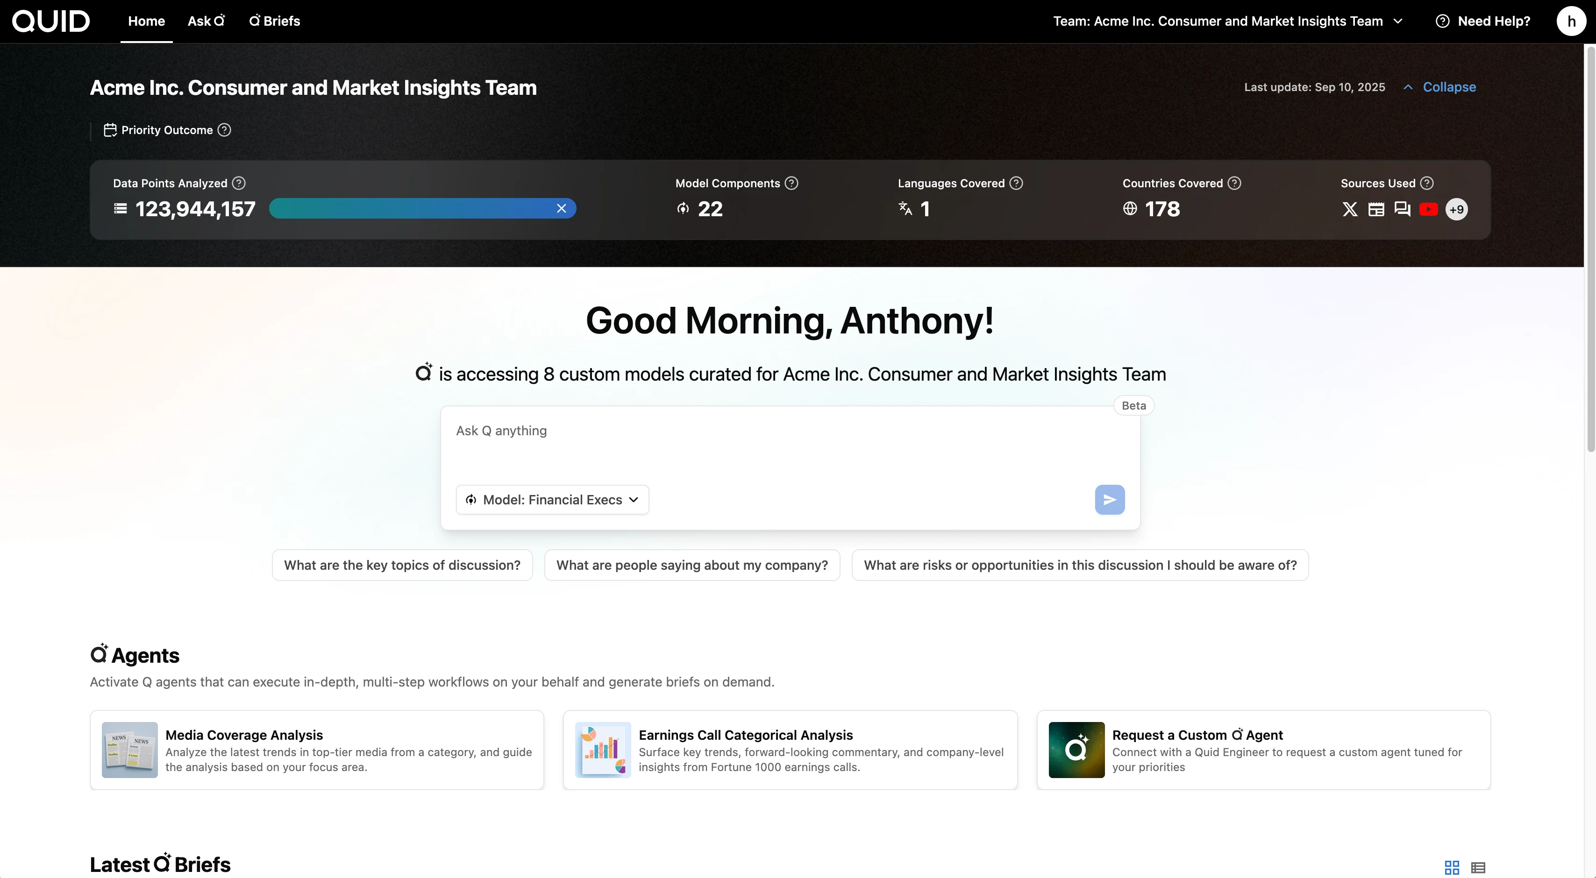Viewport: 1596px width, 878px height.
Task: Open the Team selector dropdown
Action: pos(1227,21)
